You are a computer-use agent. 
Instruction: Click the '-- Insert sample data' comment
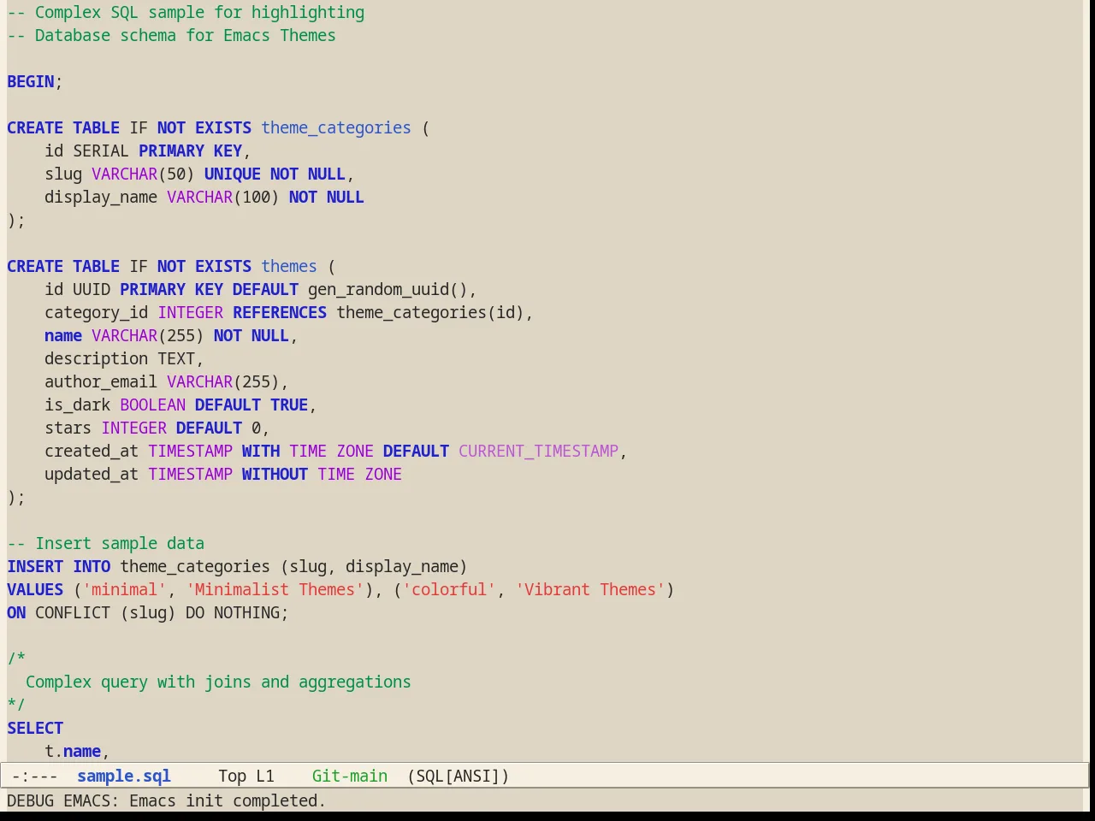pyautogui.click(x=106, y=543)
